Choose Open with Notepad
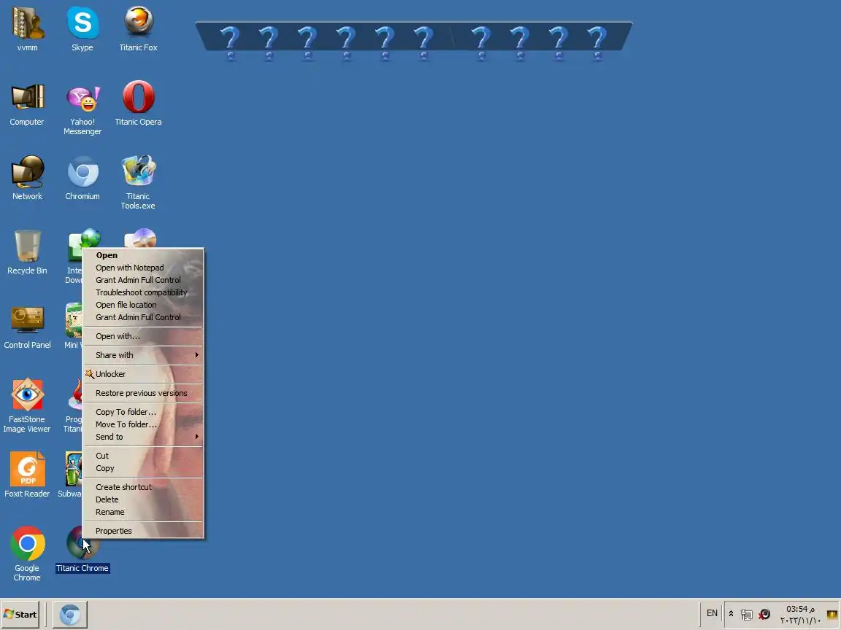Image resolution: width=841 pixels, height=630 pixels. [x=144, y=268]
